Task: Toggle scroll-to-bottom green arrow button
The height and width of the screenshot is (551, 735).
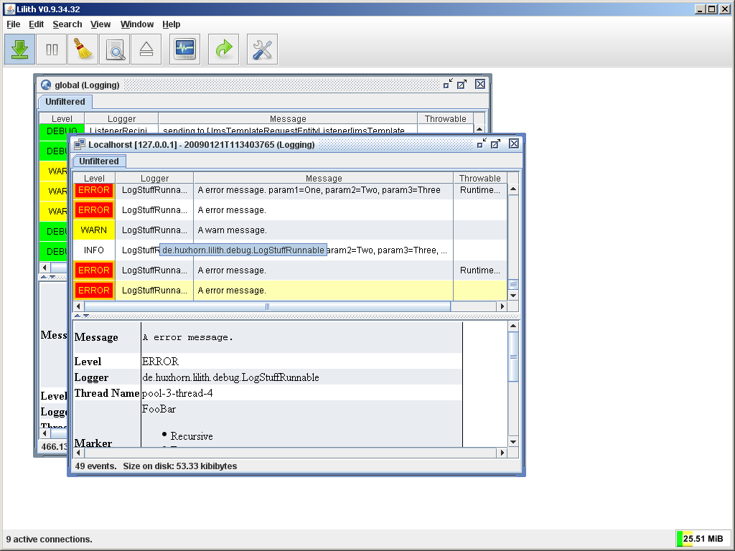Action: [20, 50]
